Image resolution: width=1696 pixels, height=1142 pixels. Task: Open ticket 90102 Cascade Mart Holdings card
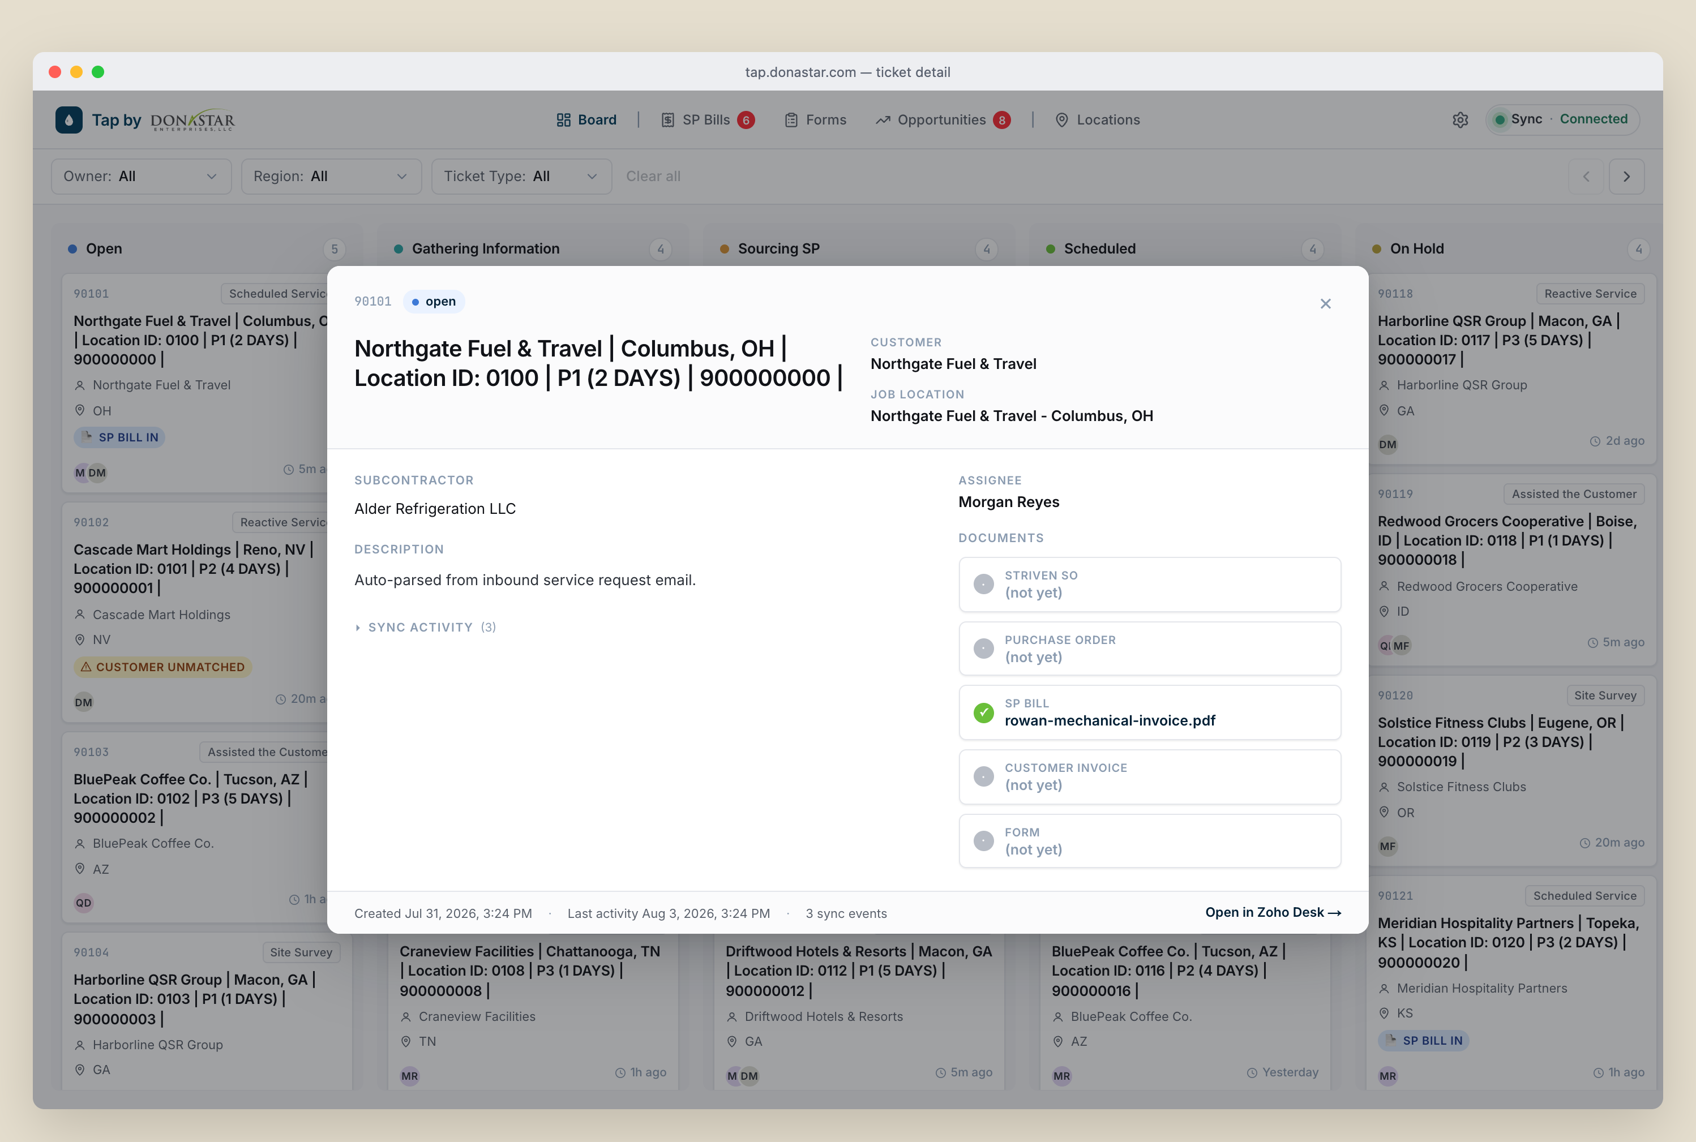(195, 612)
